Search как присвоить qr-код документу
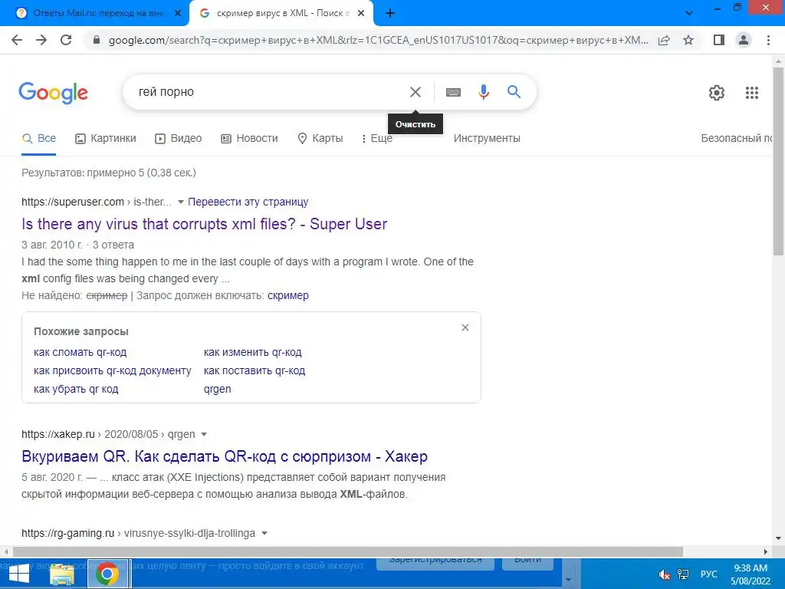 113,370
